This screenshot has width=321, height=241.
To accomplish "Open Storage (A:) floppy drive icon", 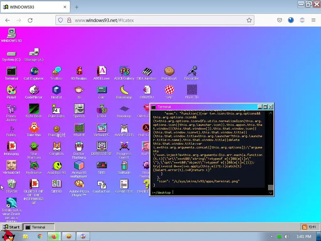I will (34, 55).
